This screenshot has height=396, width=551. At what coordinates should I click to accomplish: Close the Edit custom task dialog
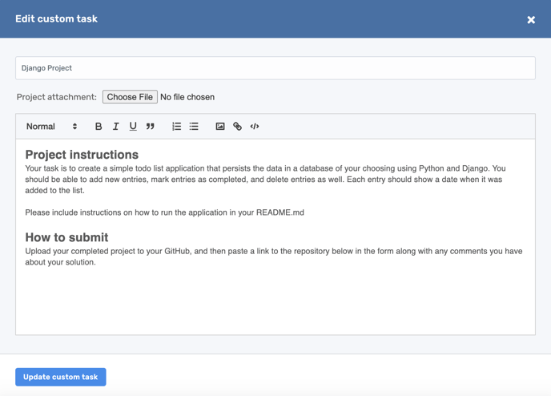tap(531, 20)
